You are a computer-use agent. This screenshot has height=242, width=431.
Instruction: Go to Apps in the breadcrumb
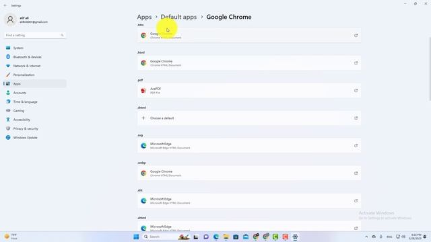(144, 17)
